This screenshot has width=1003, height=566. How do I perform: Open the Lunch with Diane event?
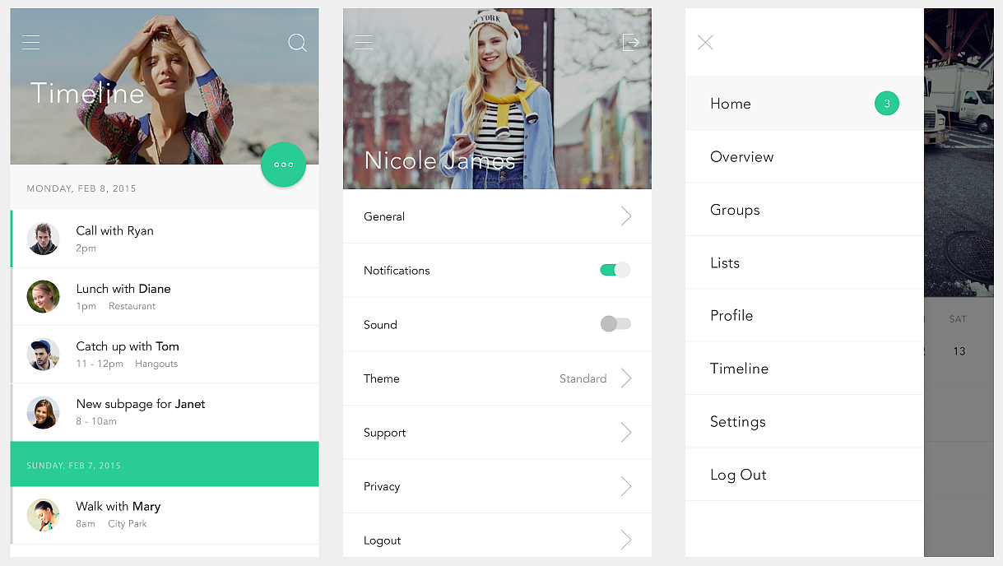pos(165,296)
